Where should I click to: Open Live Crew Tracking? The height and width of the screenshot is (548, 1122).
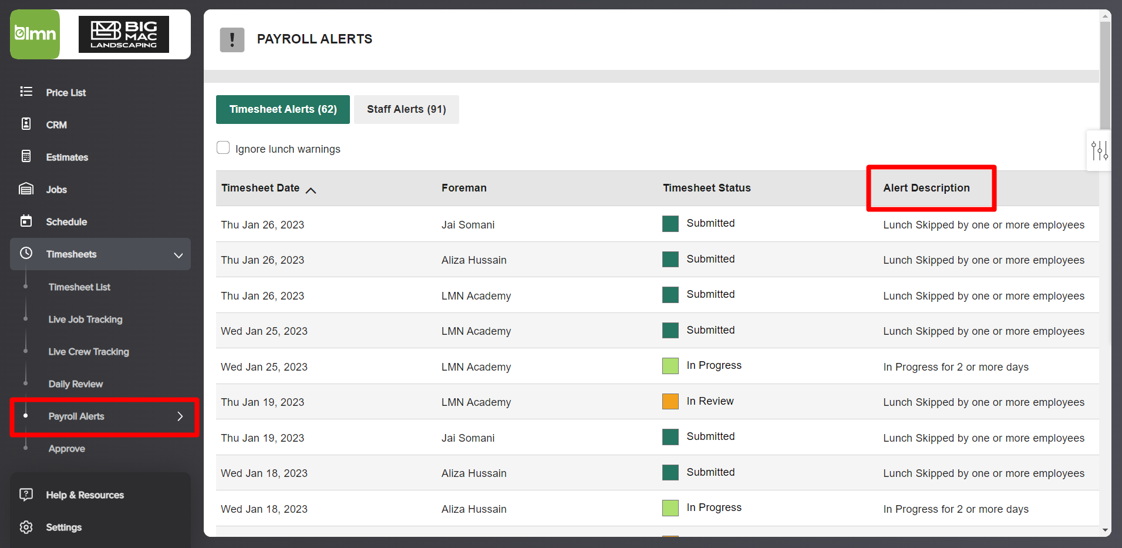point(89,352)
